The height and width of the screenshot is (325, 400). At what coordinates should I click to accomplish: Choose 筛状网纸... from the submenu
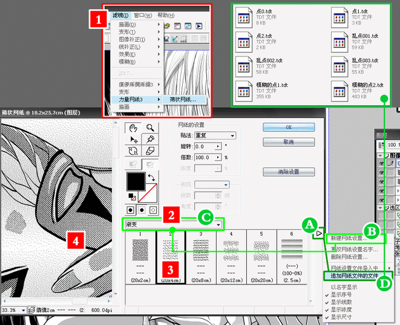(183, 100)
